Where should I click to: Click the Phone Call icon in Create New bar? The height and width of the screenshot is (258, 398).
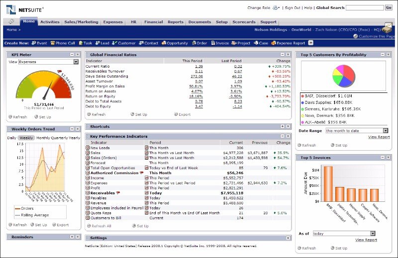coord(52,43)
